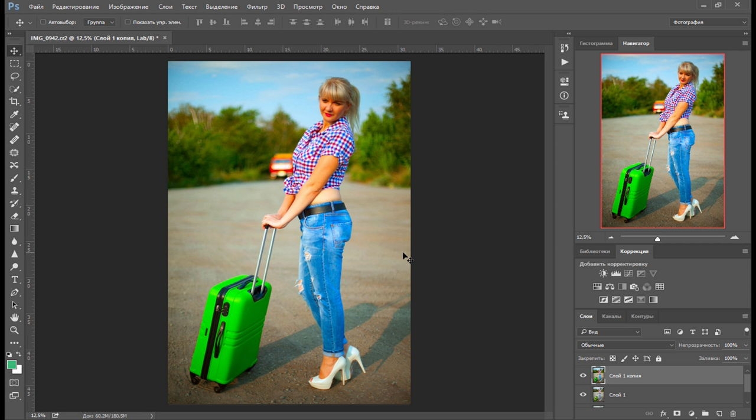Select the Слой 1 layer thumbnail
756x420 pixels.
coord(598,395)
